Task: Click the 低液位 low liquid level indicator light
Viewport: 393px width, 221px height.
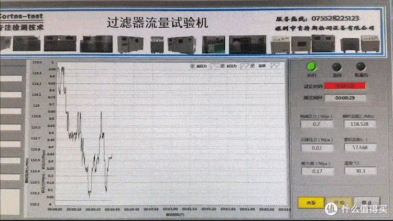Action: pos(361,67)
